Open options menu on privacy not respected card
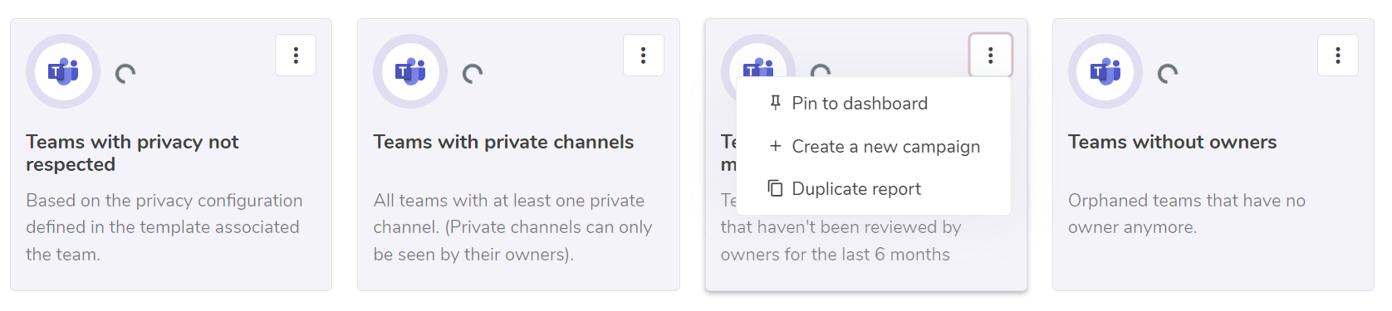 296,56
